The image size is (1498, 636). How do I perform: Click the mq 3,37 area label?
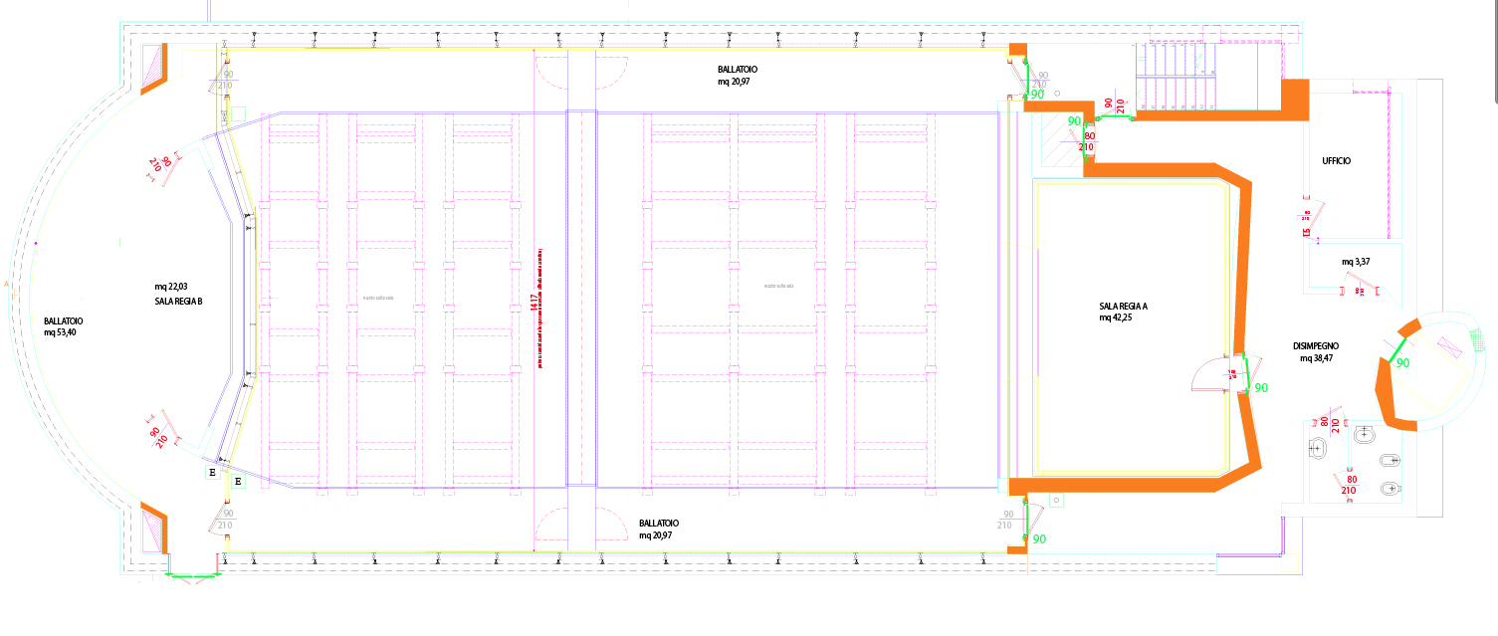(x=1356, y=263)
